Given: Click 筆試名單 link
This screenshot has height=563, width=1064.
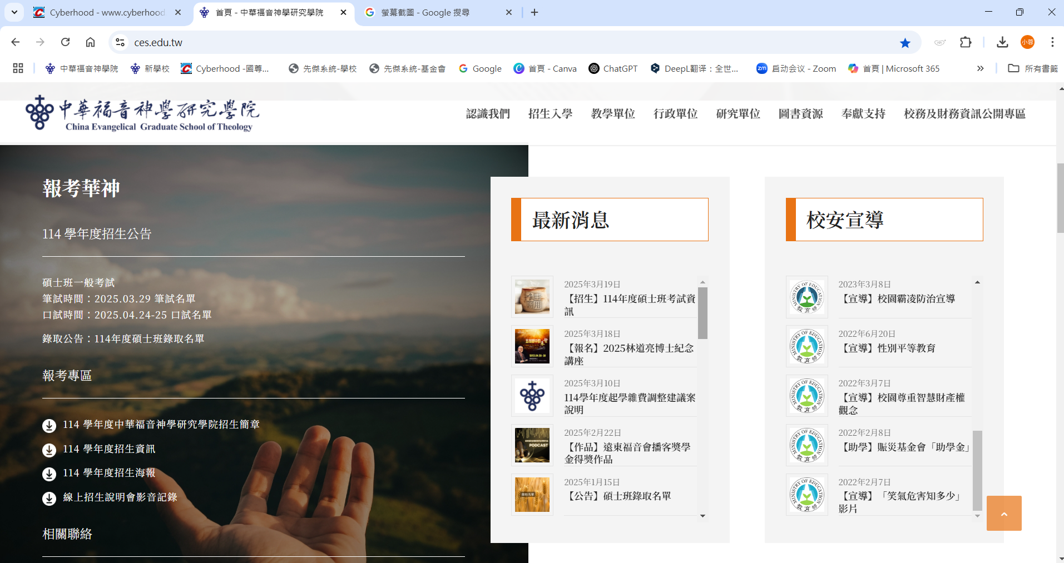Looking at the screenshot, I should 175,299.
